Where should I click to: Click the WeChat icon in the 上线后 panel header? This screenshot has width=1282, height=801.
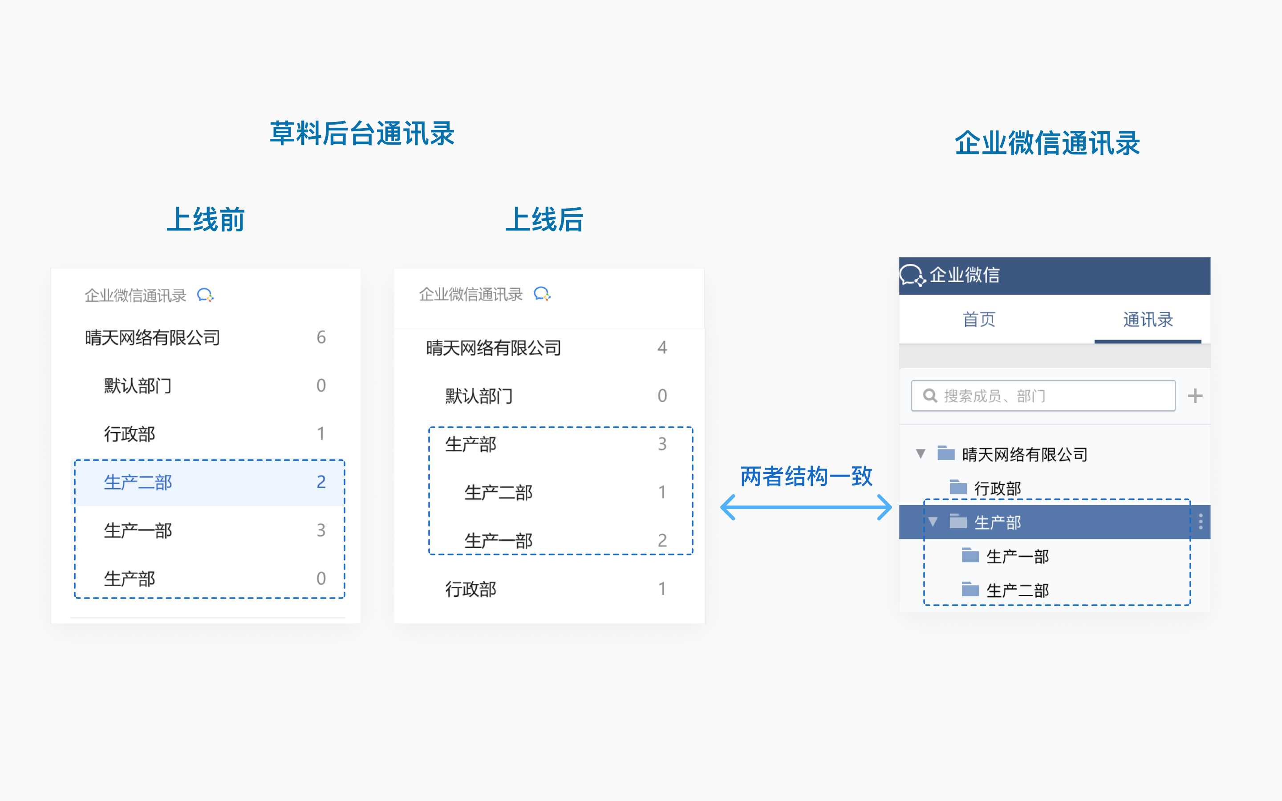(x=542, y=294)
